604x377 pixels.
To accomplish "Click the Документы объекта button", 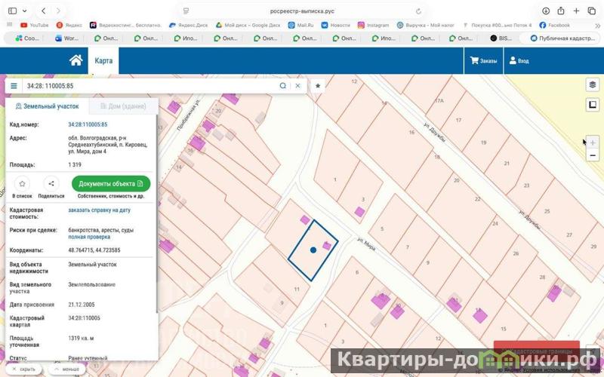I will pos(111,183).
